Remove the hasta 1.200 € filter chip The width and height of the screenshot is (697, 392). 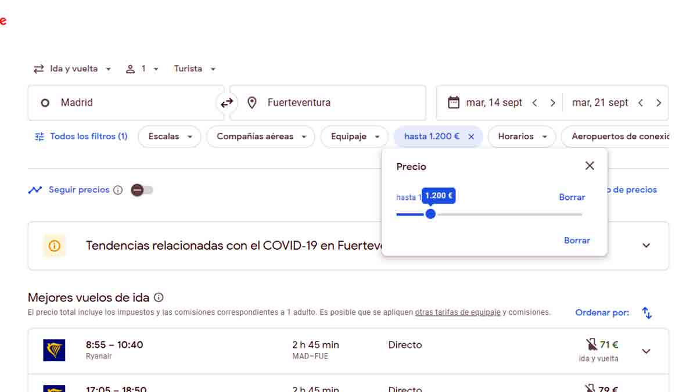(471, 136)
